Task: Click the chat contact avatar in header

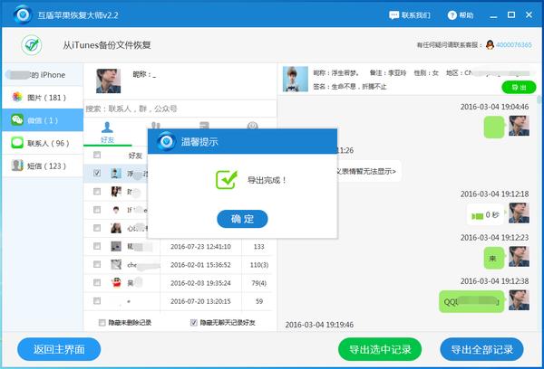Action: tap(296, 79)
